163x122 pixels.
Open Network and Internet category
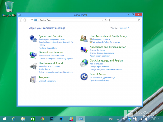pos(51,52)
